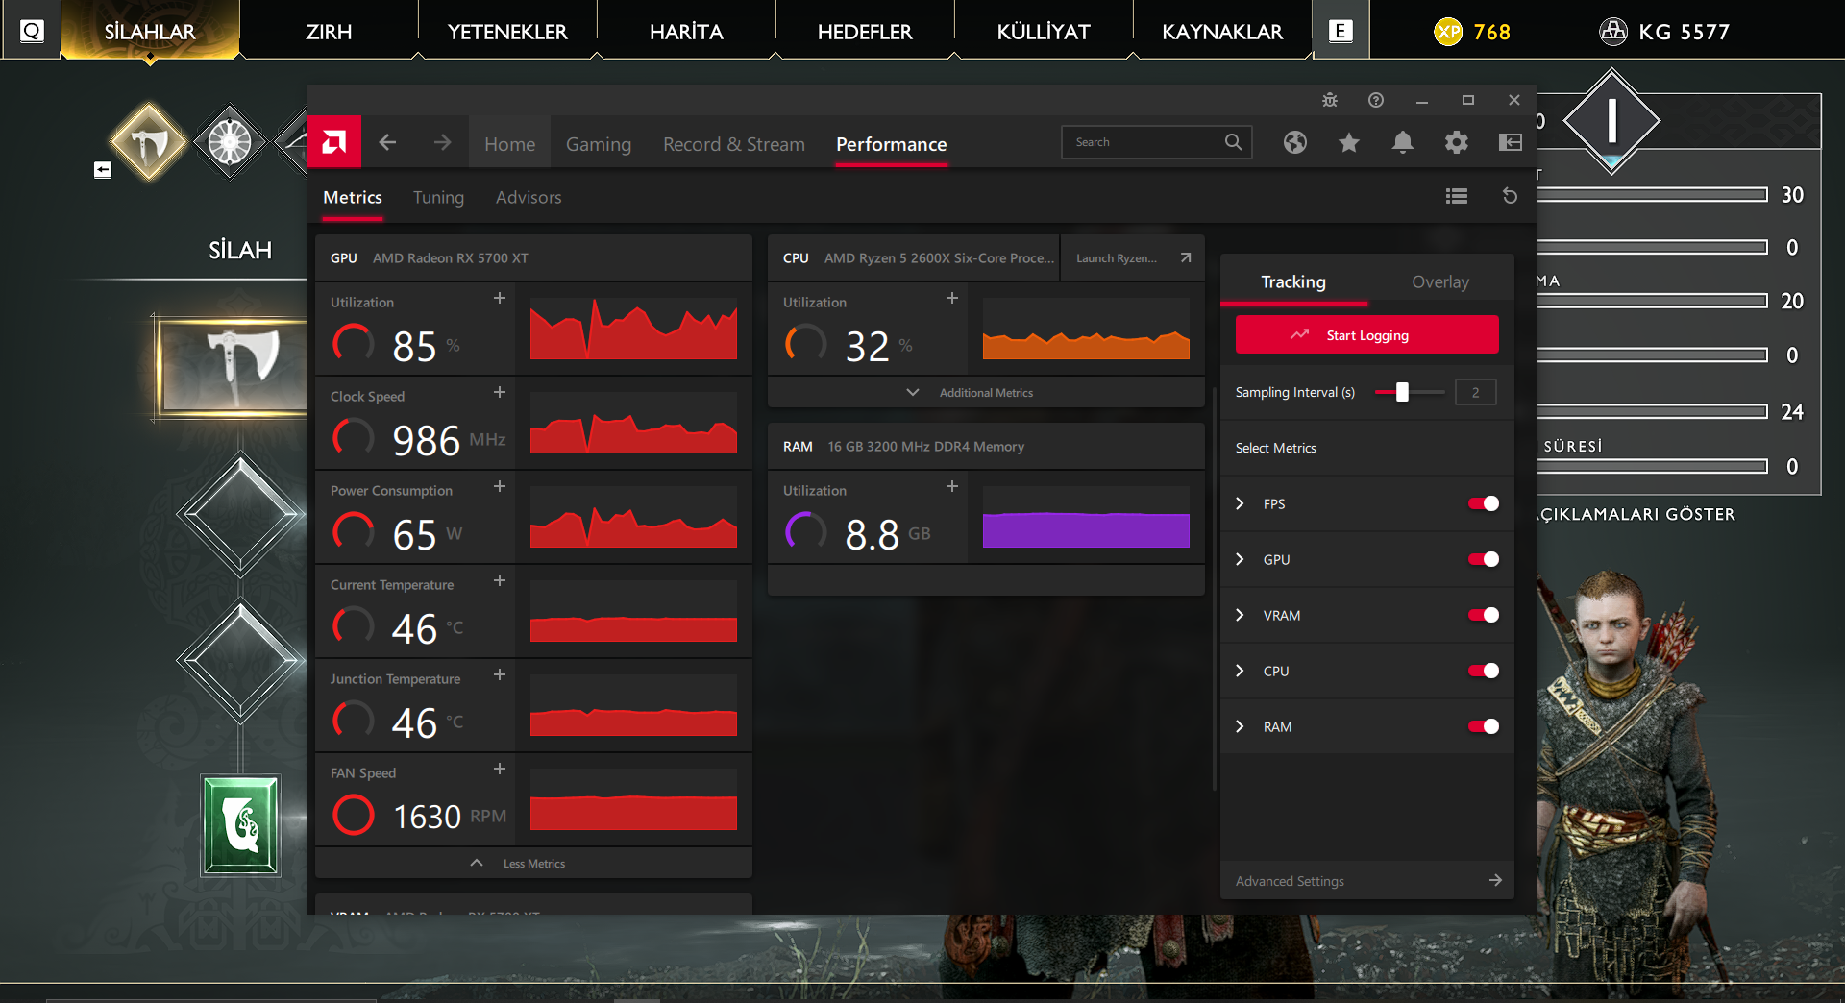Expand CPU Additional Metrics
Image resolution: width=1845 pixels, height=1003 pixels.
[985, 392]
